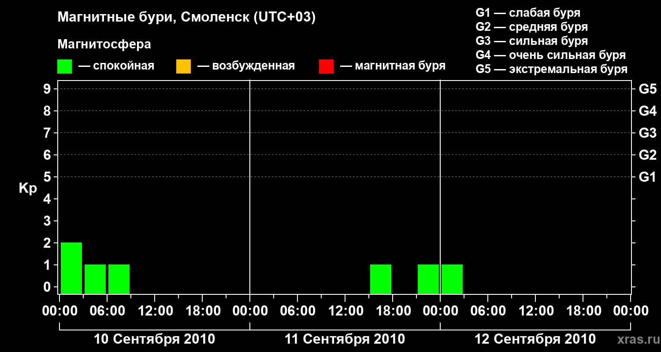
Task: Click the G5 label on the right axis
Action: (648, 89)
